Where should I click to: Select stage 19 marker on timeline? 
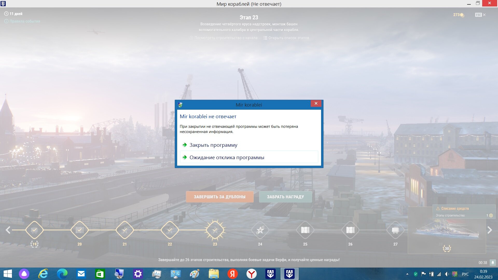click(34, 230)
